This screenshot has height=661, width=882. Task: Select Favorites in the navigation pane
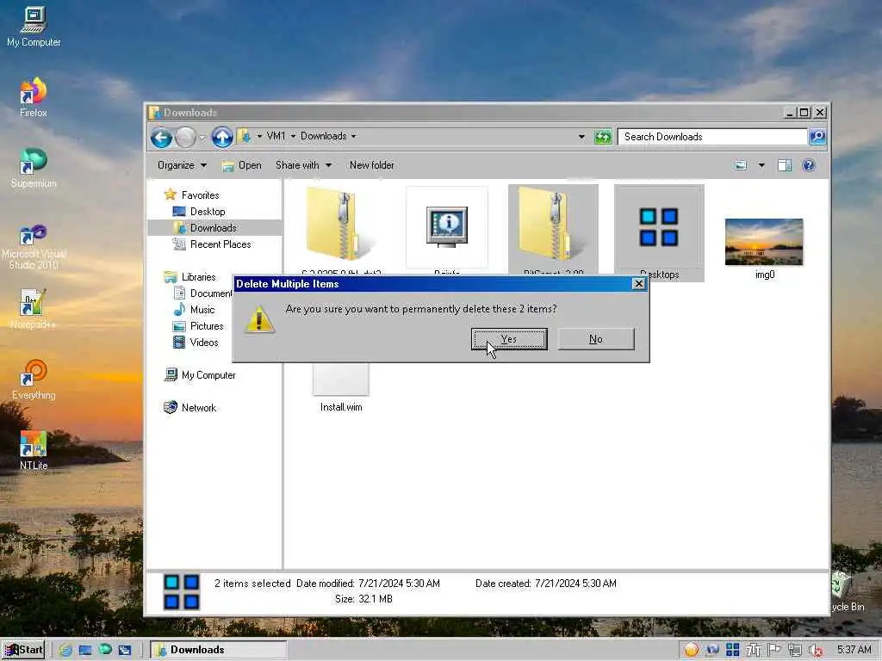point(191,195)
